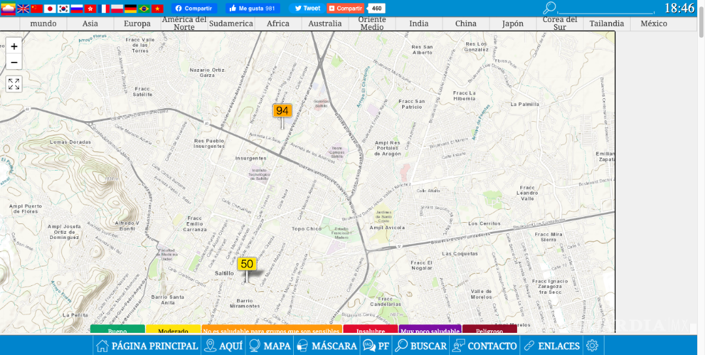
Task: Open the MÁSCARA page
Action: 326,346
